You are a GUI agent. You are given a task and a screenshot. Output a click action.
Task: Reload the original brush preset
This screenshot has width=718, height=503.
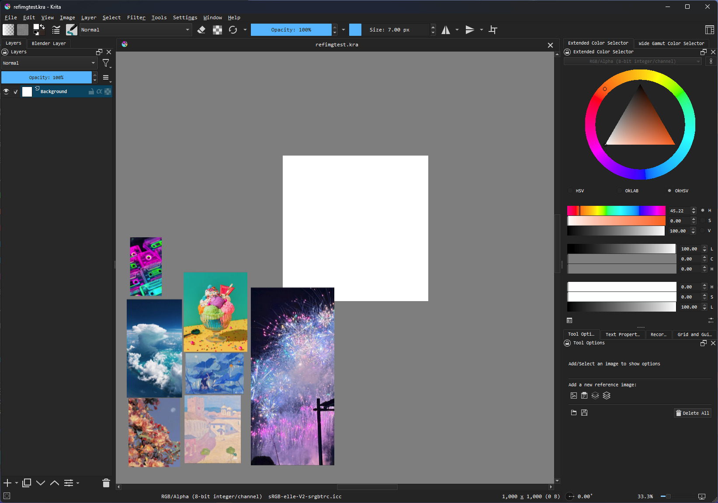(x=233, y=30)
